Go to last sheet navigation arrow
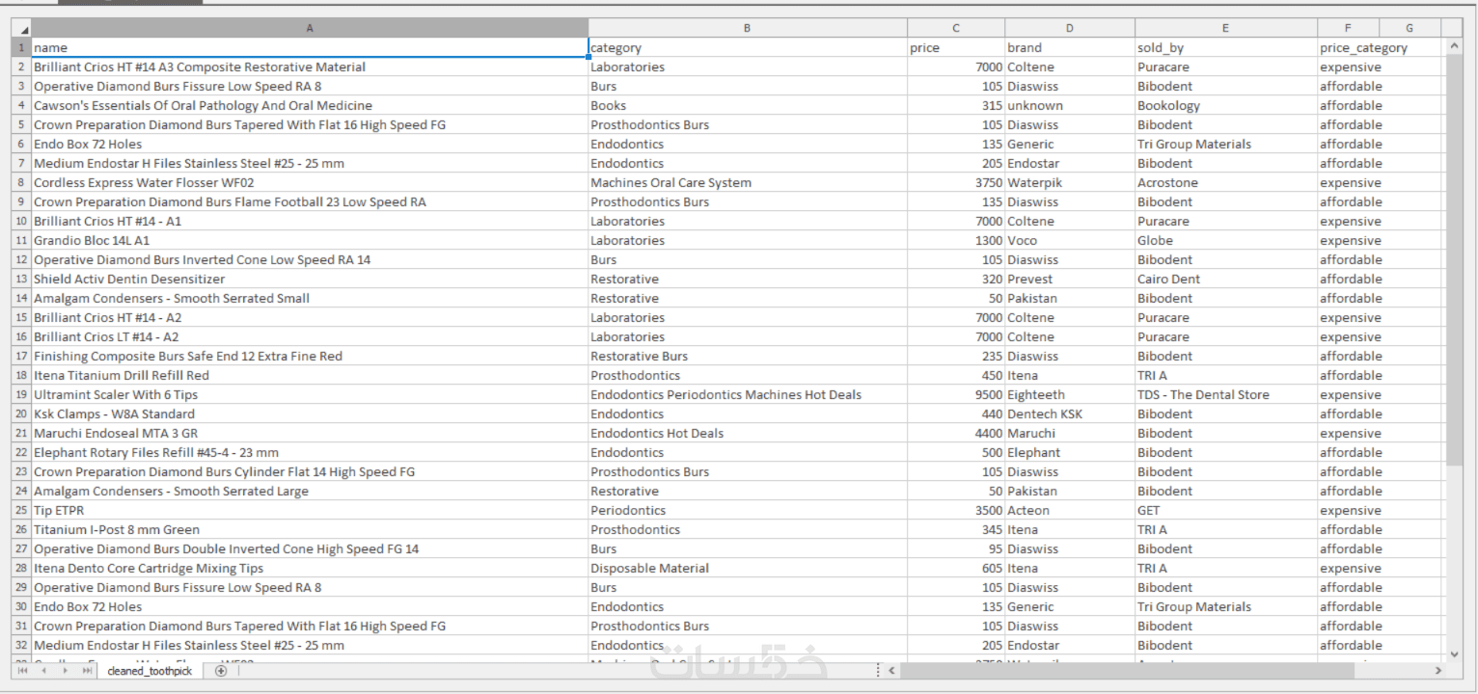1478x694 pixels. (87, 671)
